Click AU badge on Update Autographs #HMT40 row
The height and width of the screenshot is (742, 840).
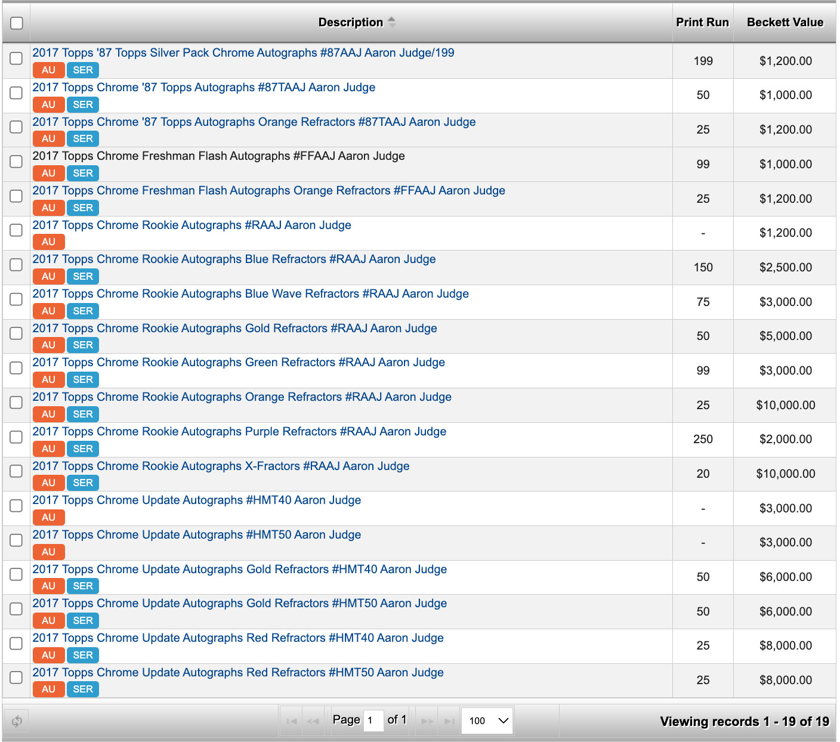click(x=48, y=517)
